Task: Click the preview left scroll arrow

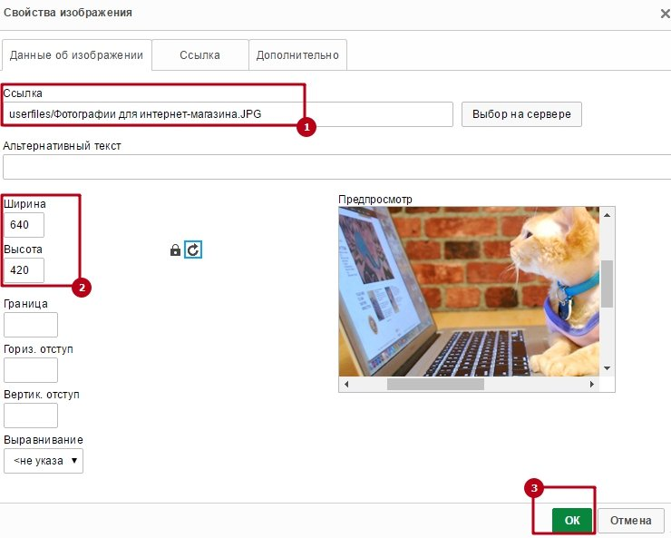Action: pos(346,385)
